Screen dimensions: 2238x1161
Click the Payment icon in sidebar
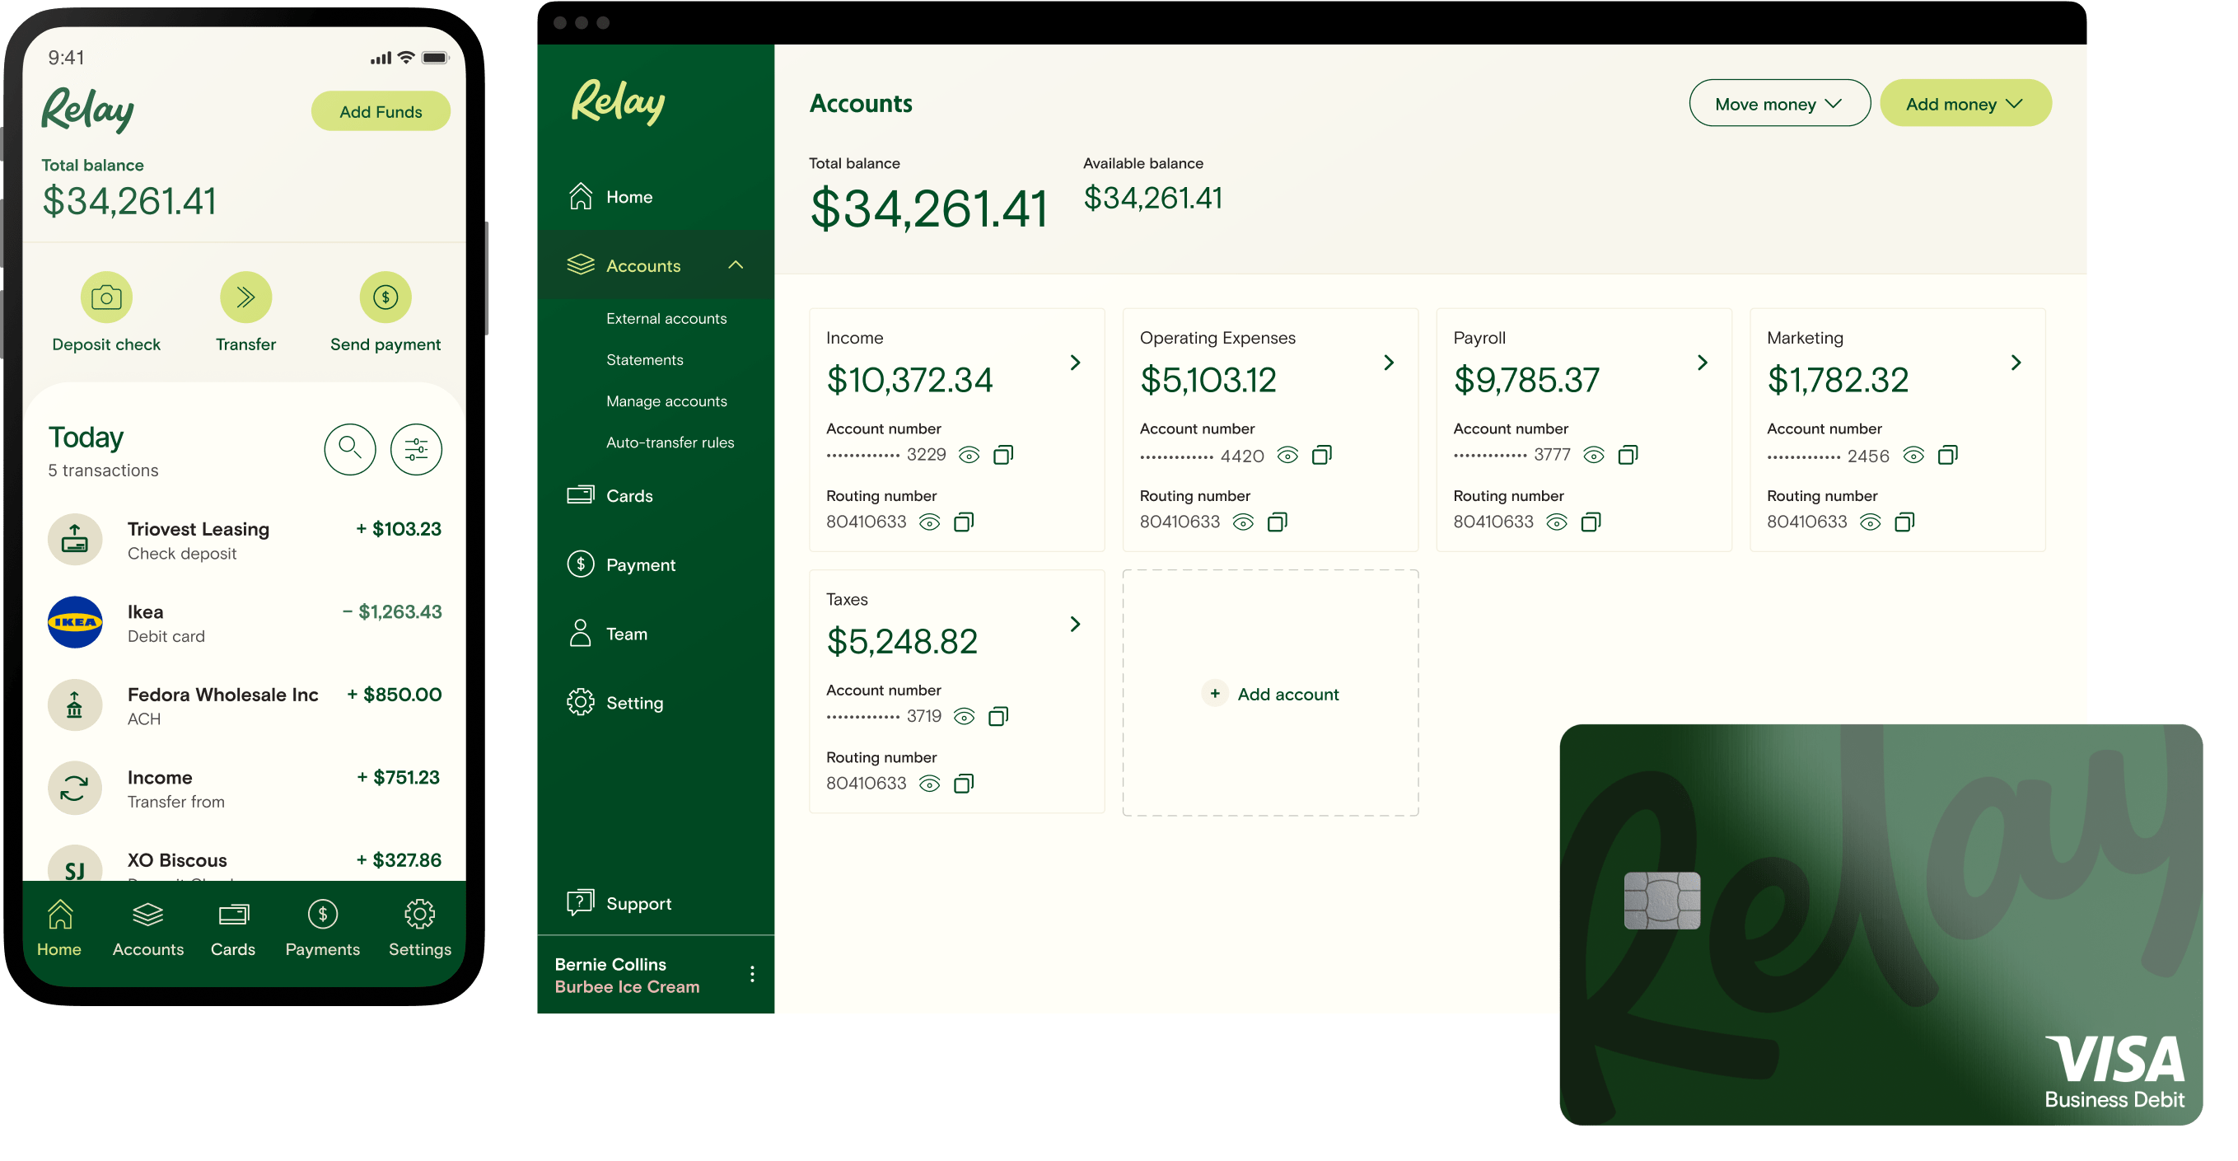tap(580, 564)
